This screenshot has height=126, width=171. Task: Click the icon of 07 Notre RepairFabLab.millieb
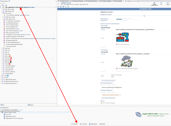4,44
